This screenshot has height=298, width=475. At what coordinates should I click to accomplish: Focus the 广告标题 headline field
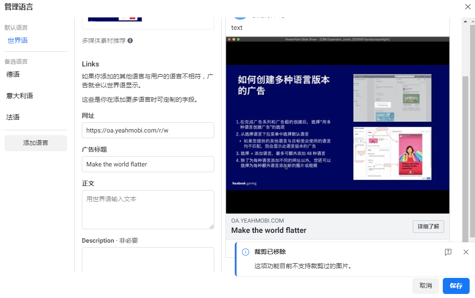tap(148, 164)
